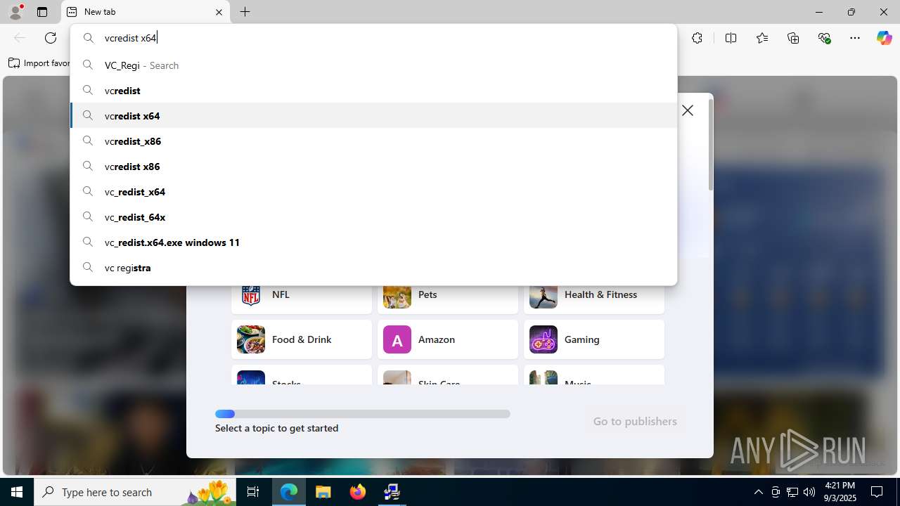Open the Extensions icon in the toolbar
This screenshot has height=506, width=900.
click(x=697, y=38)
